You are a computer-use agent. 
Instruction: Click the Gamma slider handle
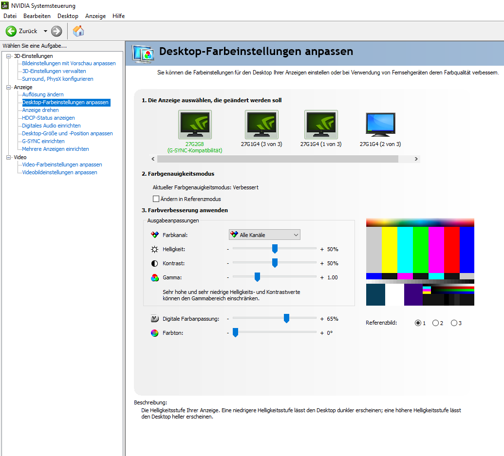click(x=257, y=277)
